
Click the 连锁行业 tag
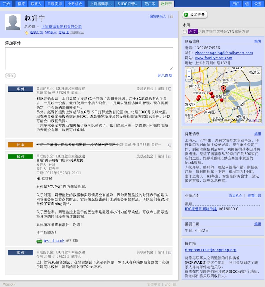coord(37,32)
